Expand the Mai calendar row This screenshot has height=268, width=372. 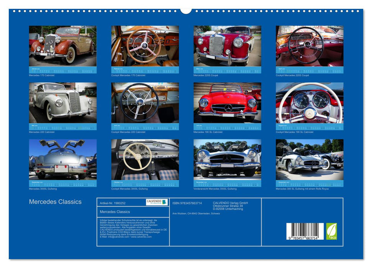(x=62, y=127)
